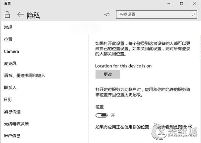
Task: Open the 常规 privacy section
Action: point(8,27)
